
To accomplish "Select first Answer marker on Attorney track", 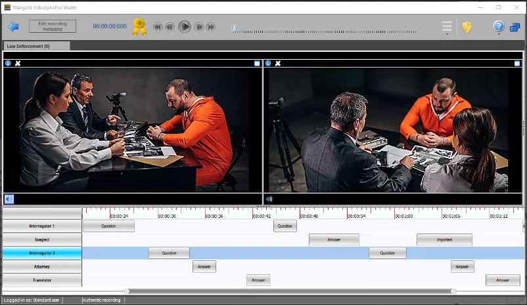I will (204, 266).
